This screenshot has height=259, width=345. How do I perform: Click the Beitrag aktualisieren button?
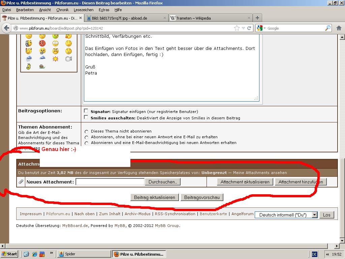coord(154,197)
